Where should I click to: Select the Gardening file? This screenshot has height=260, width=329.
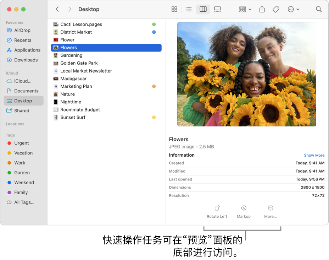click(x=106, y=55)
